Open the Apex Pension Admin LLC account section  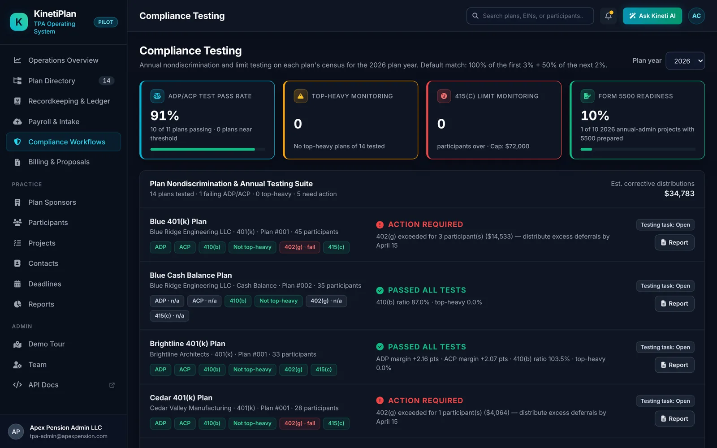[x=64, y=431]
